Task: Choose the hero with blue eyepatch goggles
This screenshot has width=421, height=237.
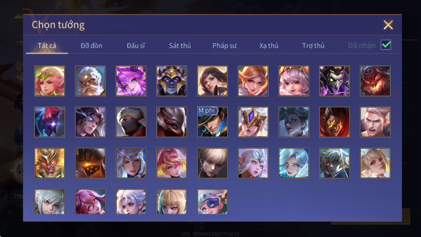Action: coord(212,202)
